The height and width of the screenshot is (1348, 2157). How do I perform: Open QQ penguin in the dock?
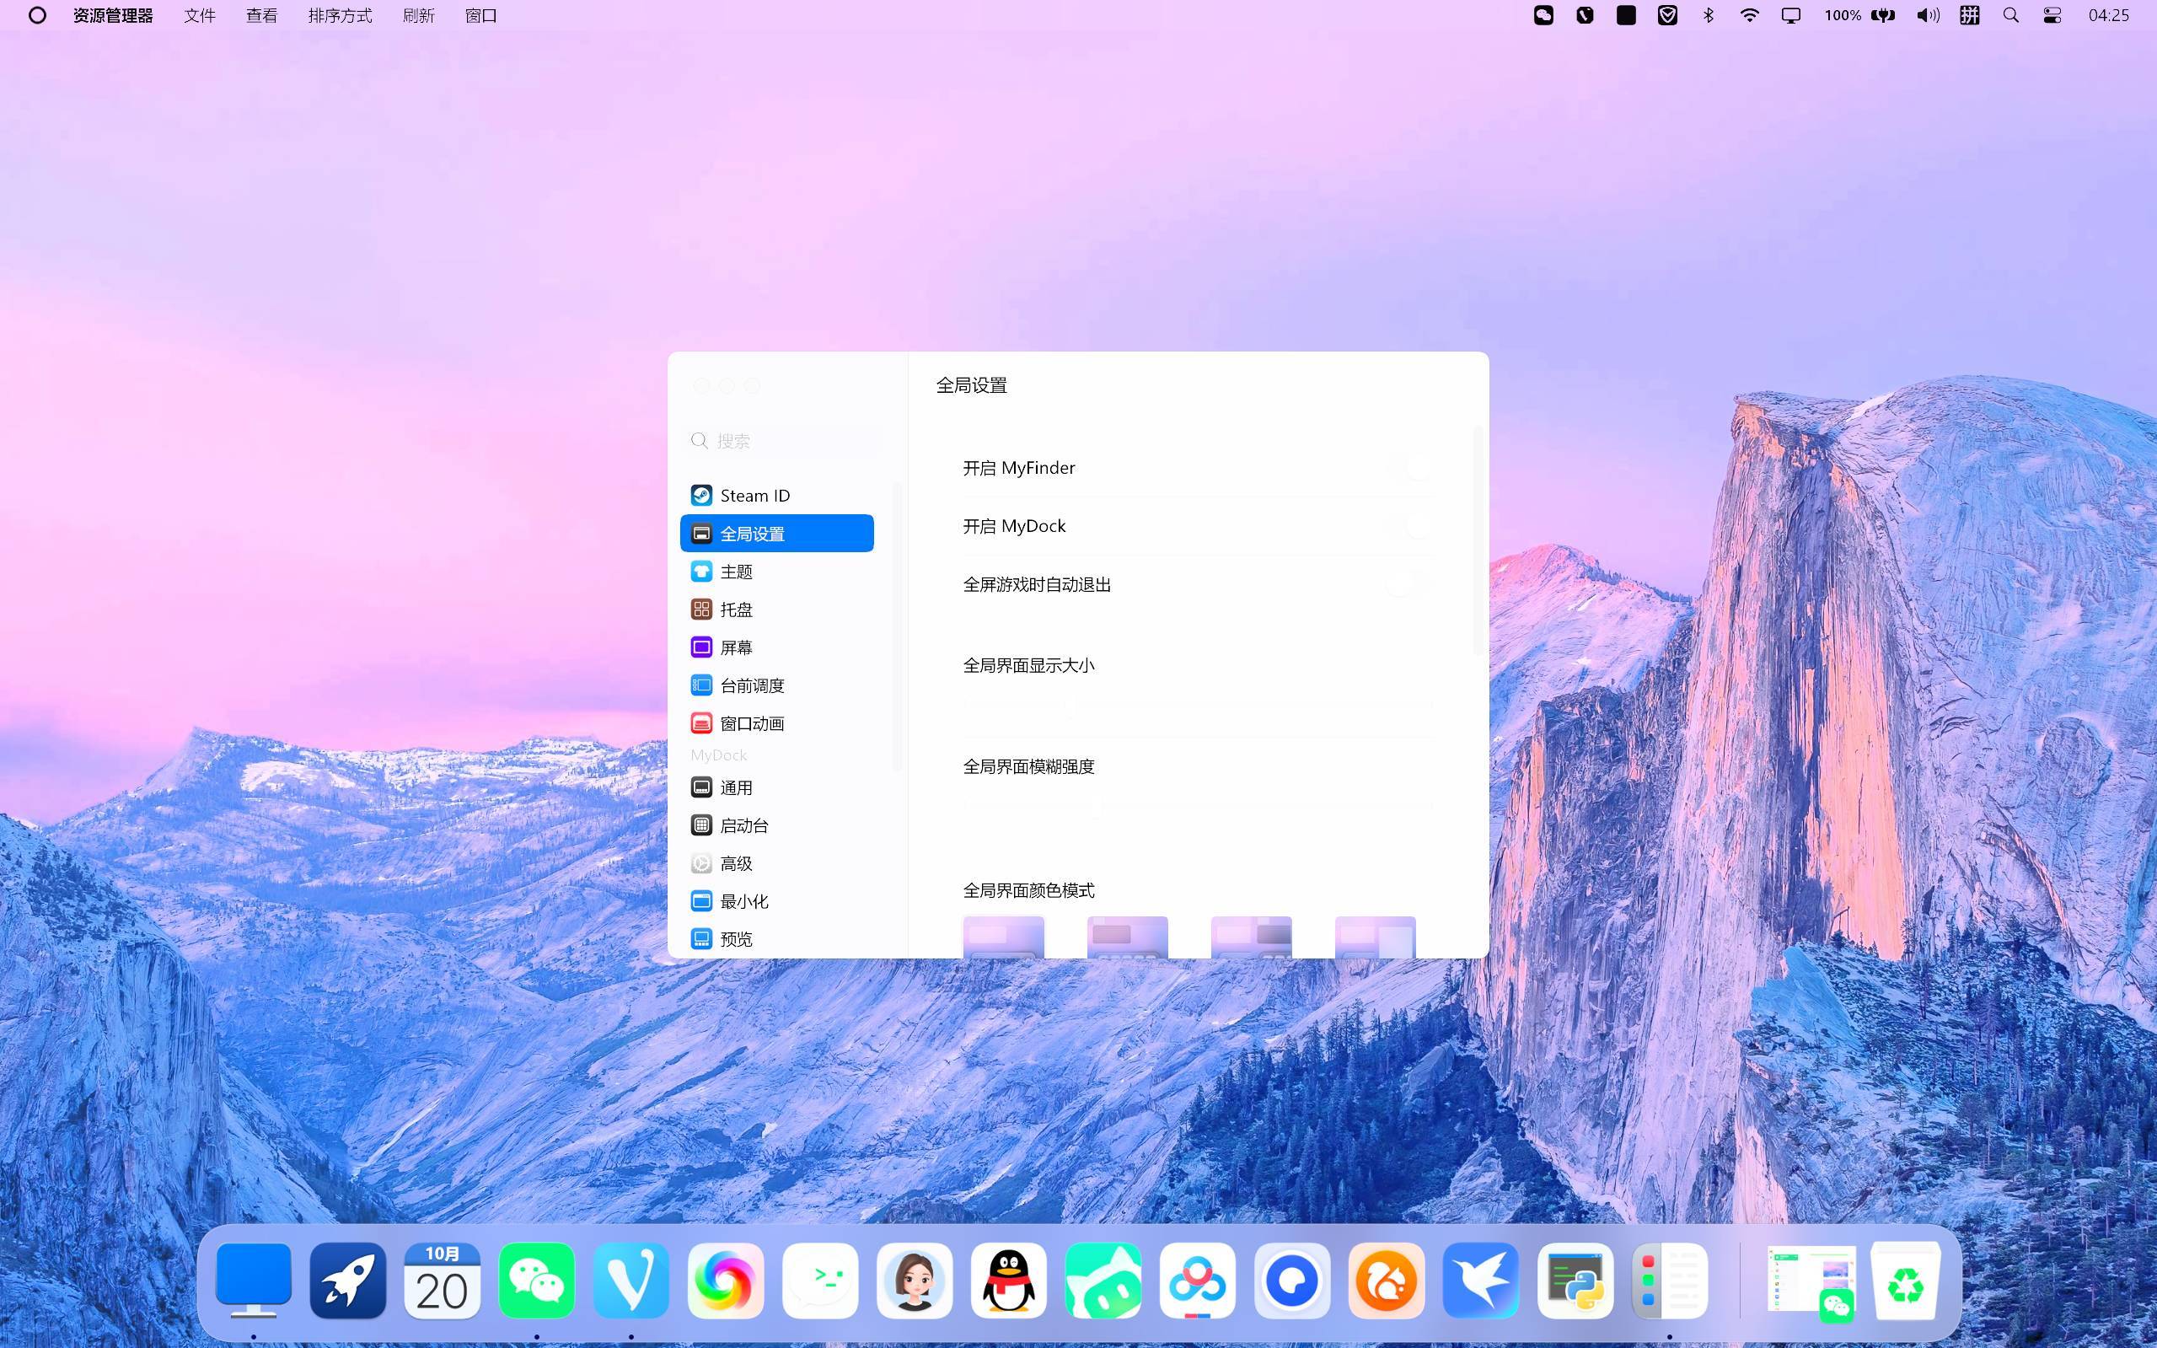point(1009,1281)
